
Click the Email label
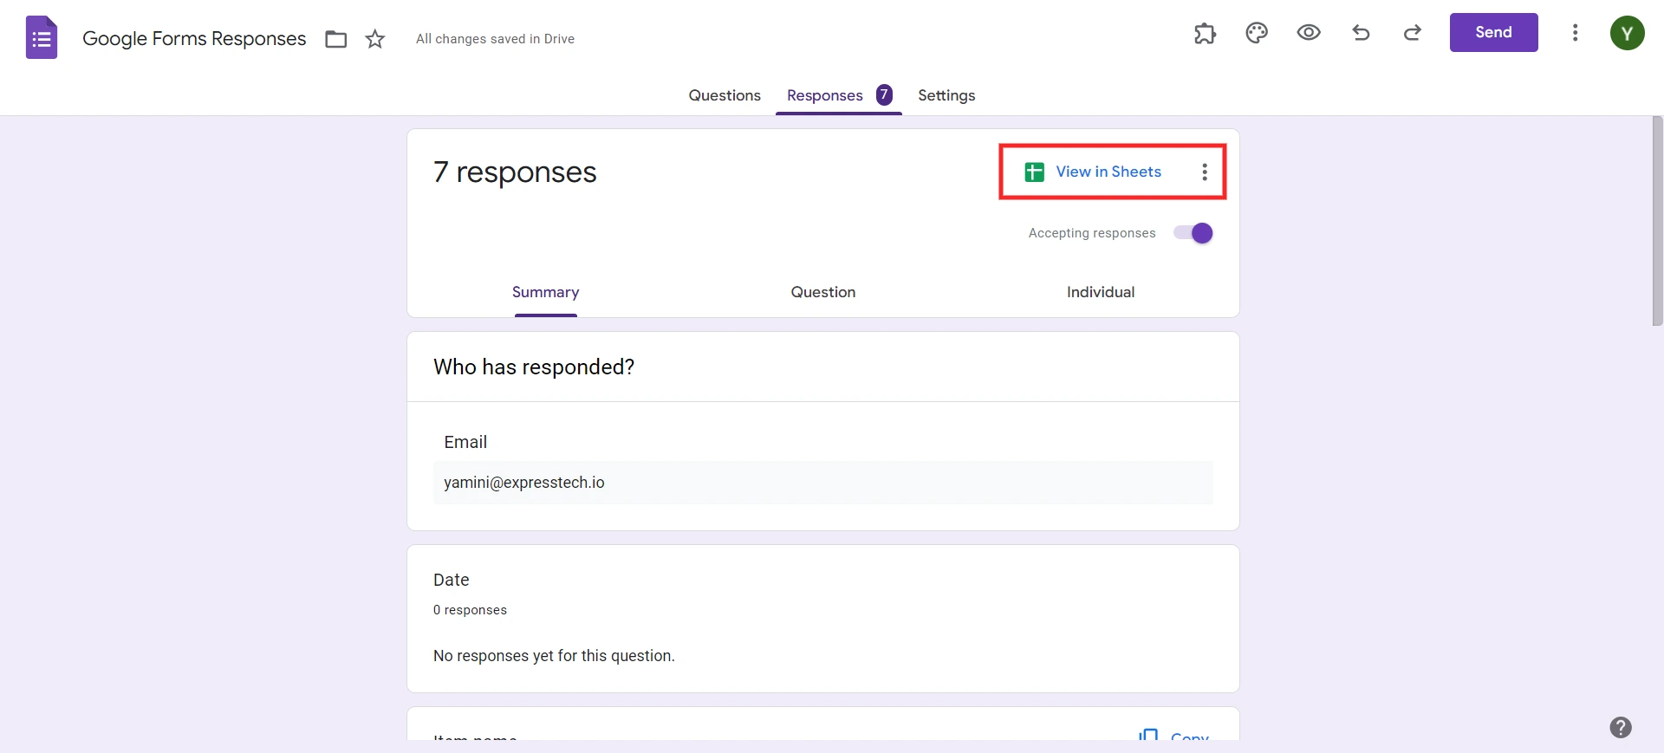coord(465,442)
